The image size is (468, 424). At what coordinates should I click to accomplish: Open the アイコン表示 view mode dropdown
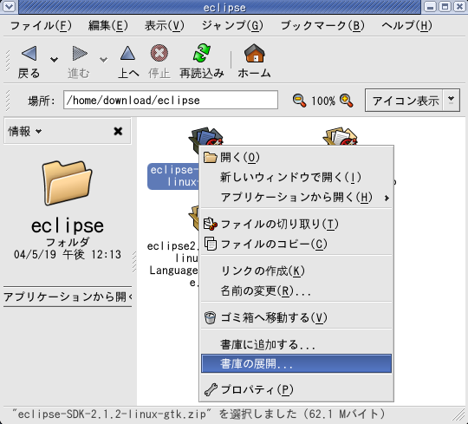tap(413, 100)
